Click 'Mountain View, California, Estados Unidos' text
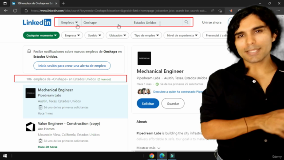The height and width of the screenshot is (160, 284). [x=69, y=135]
